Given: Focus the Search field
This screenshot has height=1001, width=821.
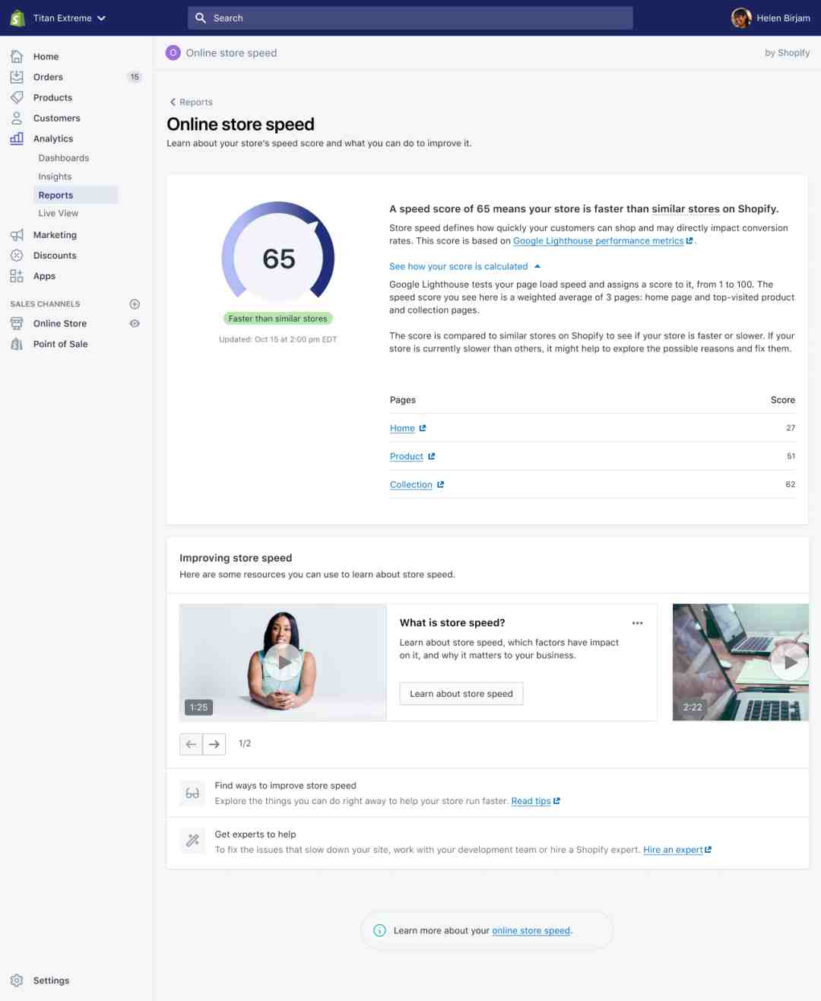Looking at the screenshot, I should pyautogui.click(x=410, y=18).
